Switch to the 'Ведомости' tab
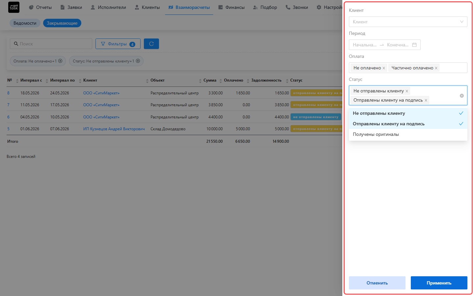 pyautogui.click(x=25, y=23)
